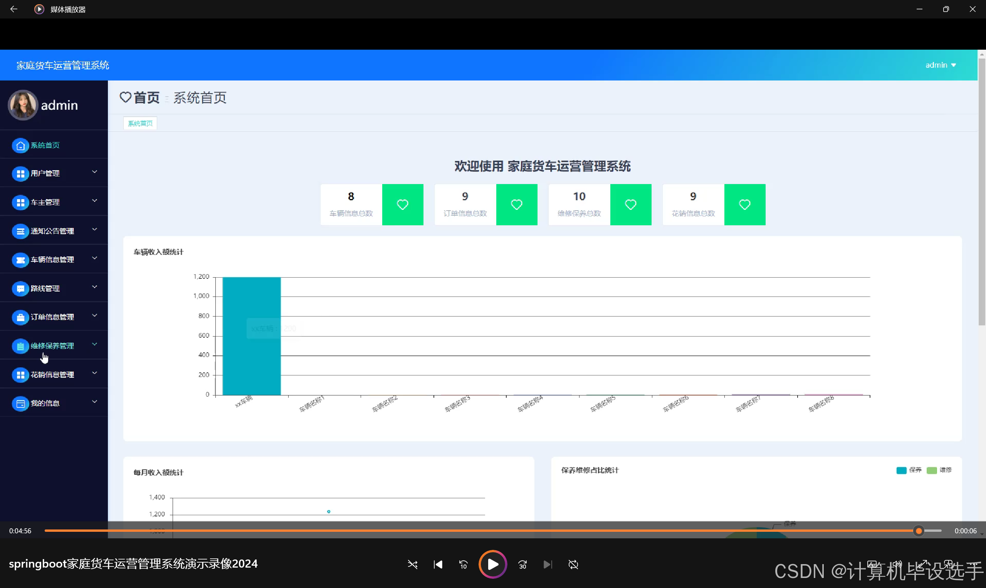Skip back 10 seconds
Image resolution: width=986 pixels, height=588 pixels.
pos(463,564)
